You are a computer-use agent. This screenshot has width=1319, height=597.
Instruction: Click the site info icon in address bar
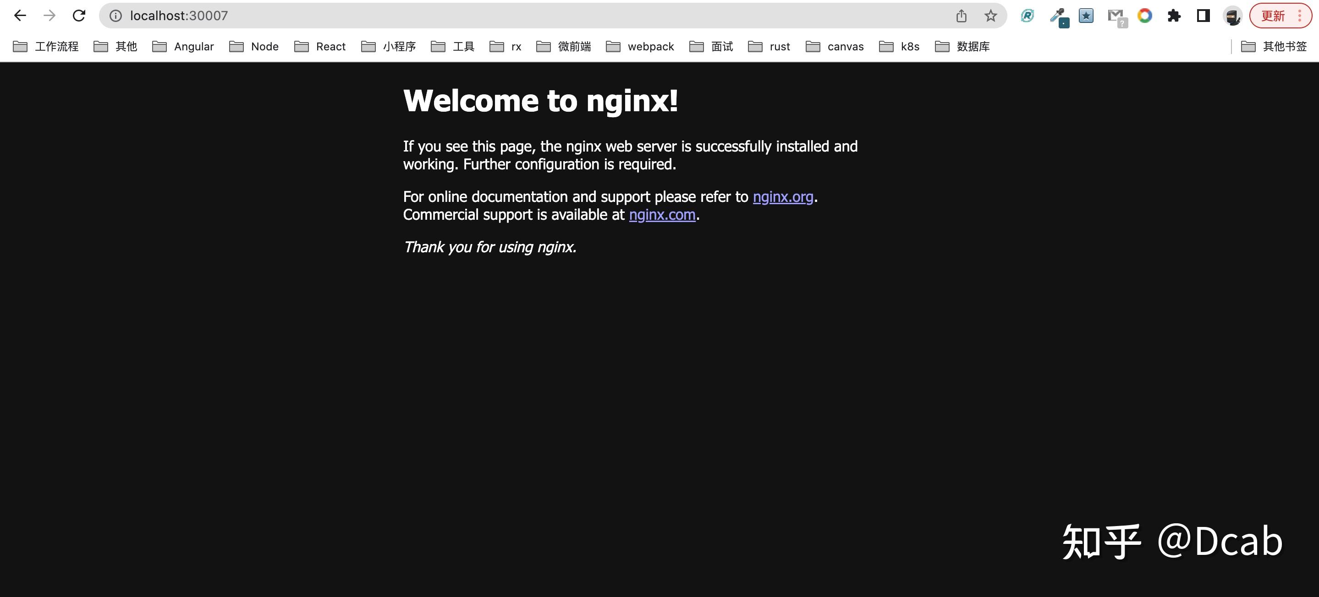click(x=116, y=16)
